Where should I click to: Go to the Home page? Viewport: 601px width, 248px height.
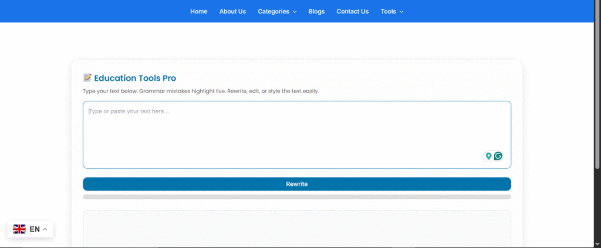pyautogui.click(x=198, y=11)
